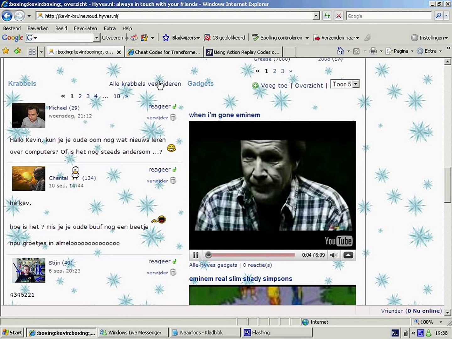Click the scroll up arrow of the page
This screenshot has height=339, width=452.
point(448,62)
